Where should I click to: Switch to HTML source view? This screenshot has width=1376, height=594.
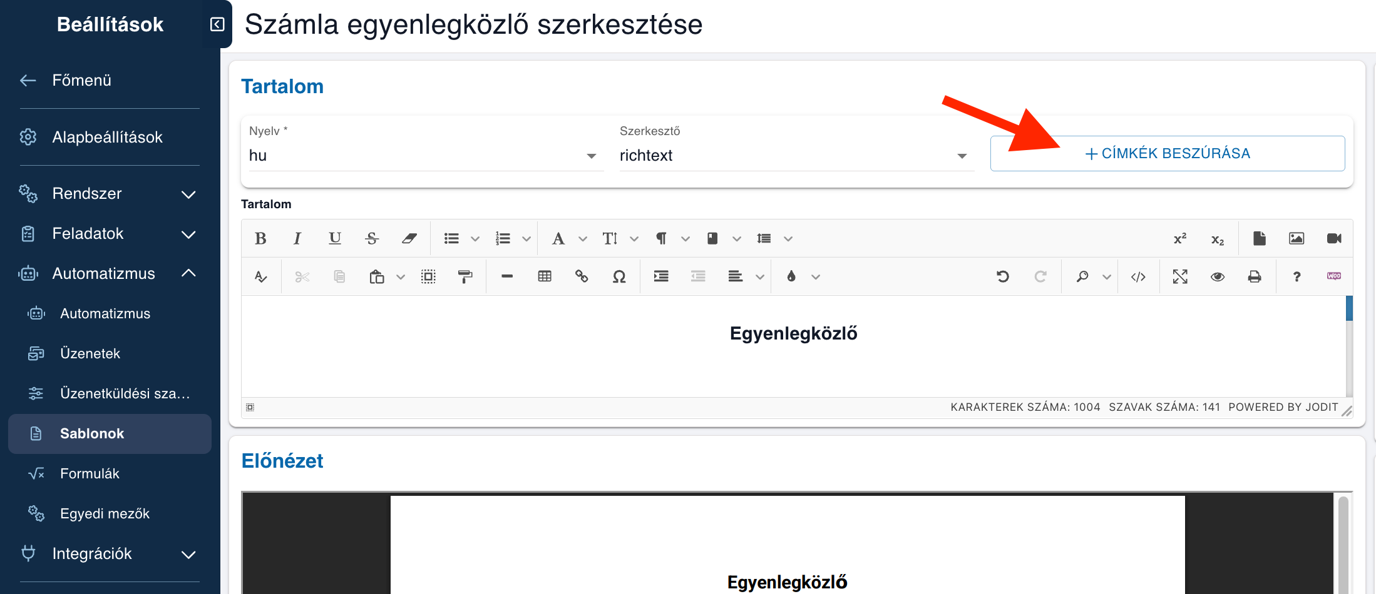coord(1138,276)
